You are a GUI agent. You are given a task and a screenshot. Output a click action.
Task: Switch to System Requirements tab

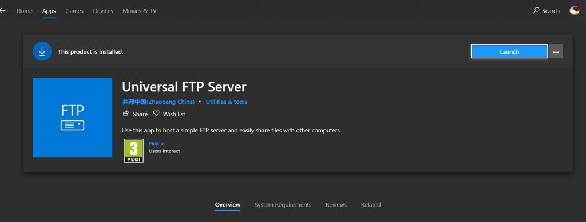click(x=283, y=205)
